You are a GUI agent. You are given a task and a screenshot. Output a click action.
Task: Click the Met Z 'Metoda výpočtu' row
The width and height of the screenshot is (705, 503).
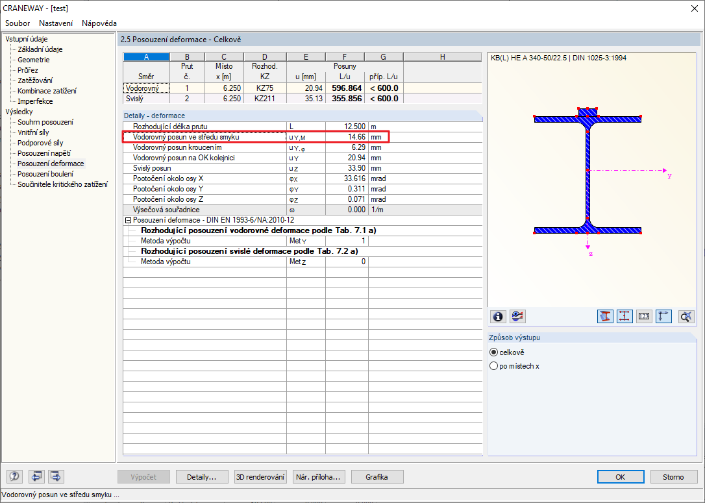point(303,262)
